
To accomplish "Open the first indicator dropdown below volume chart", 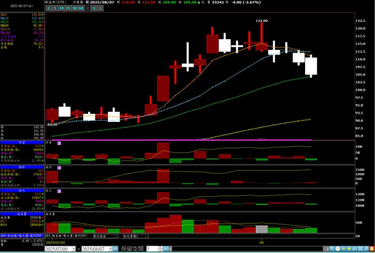I will [106, 236].
